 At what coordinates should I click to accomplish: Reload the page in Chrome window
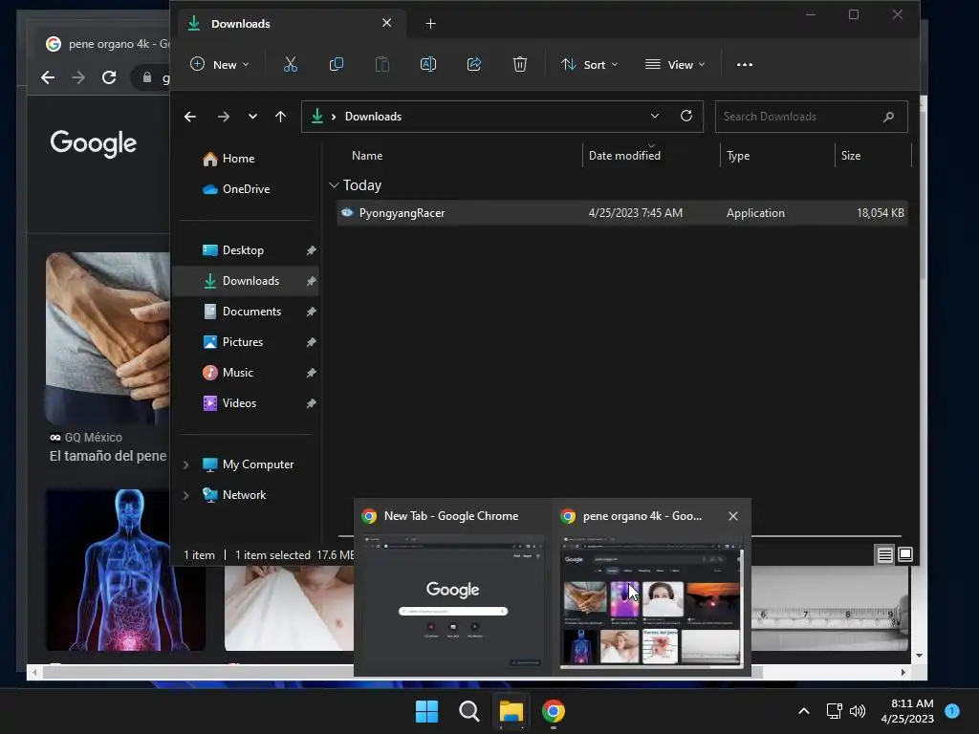click(x=109, y=77)
